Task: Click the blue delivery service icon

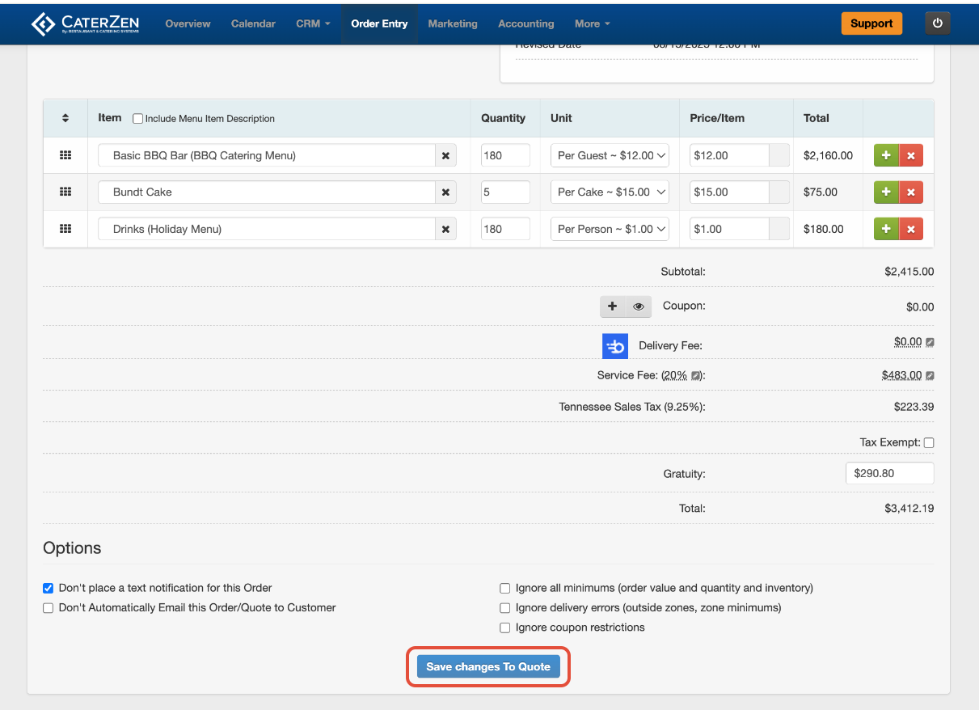Action: pos(615,346)
